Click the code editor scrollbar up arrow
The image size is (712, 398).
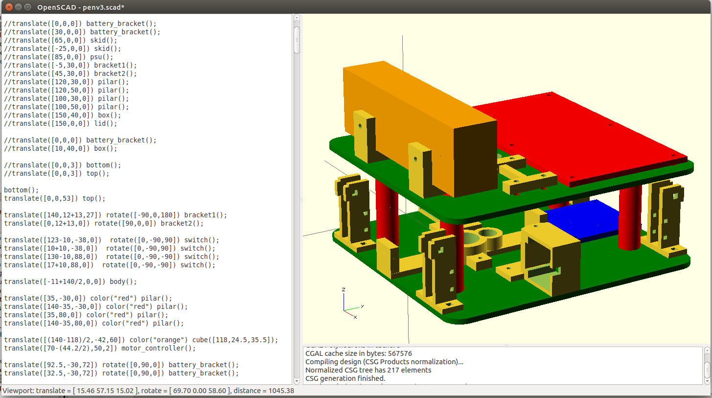tap(297, 18)
